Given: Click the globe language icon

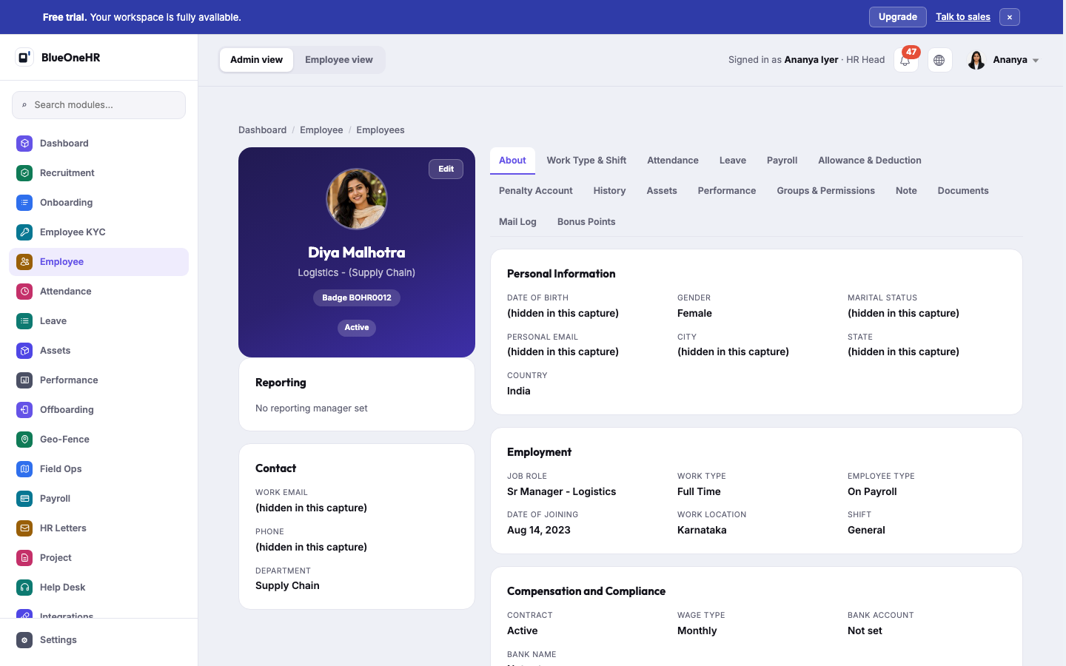Looking at the screenshot, I should coord(939,60).
